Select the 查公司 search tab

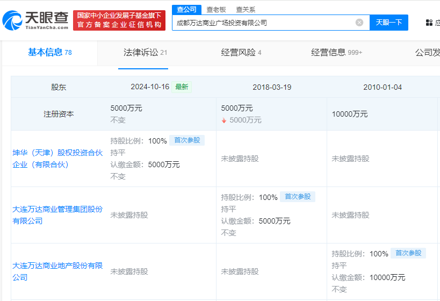coord(186,9)
